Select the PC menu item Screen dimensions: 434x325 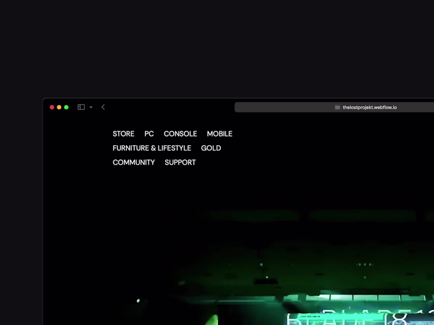point(149,134)
